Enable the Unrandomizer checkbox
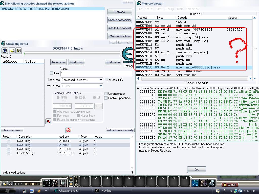 point(106,93)
